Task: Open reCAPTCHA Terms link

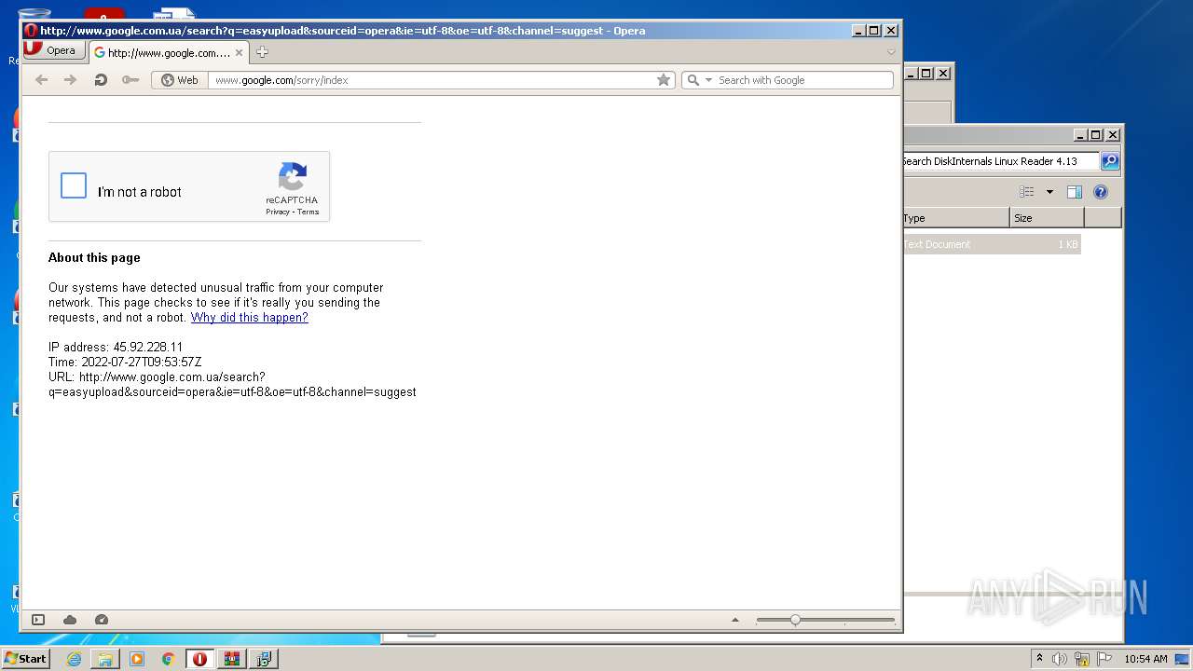Action: pyautogui.click(x=309, y=212)
